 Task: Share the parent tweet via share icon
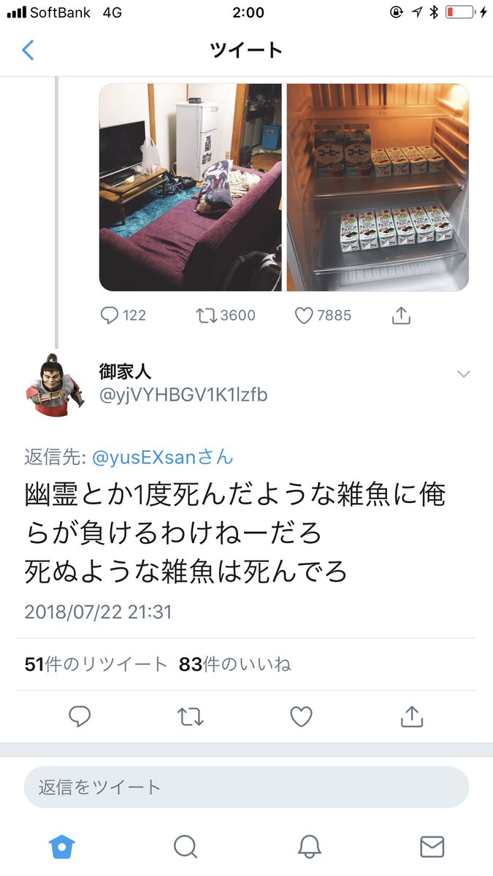tap(402, 315)
